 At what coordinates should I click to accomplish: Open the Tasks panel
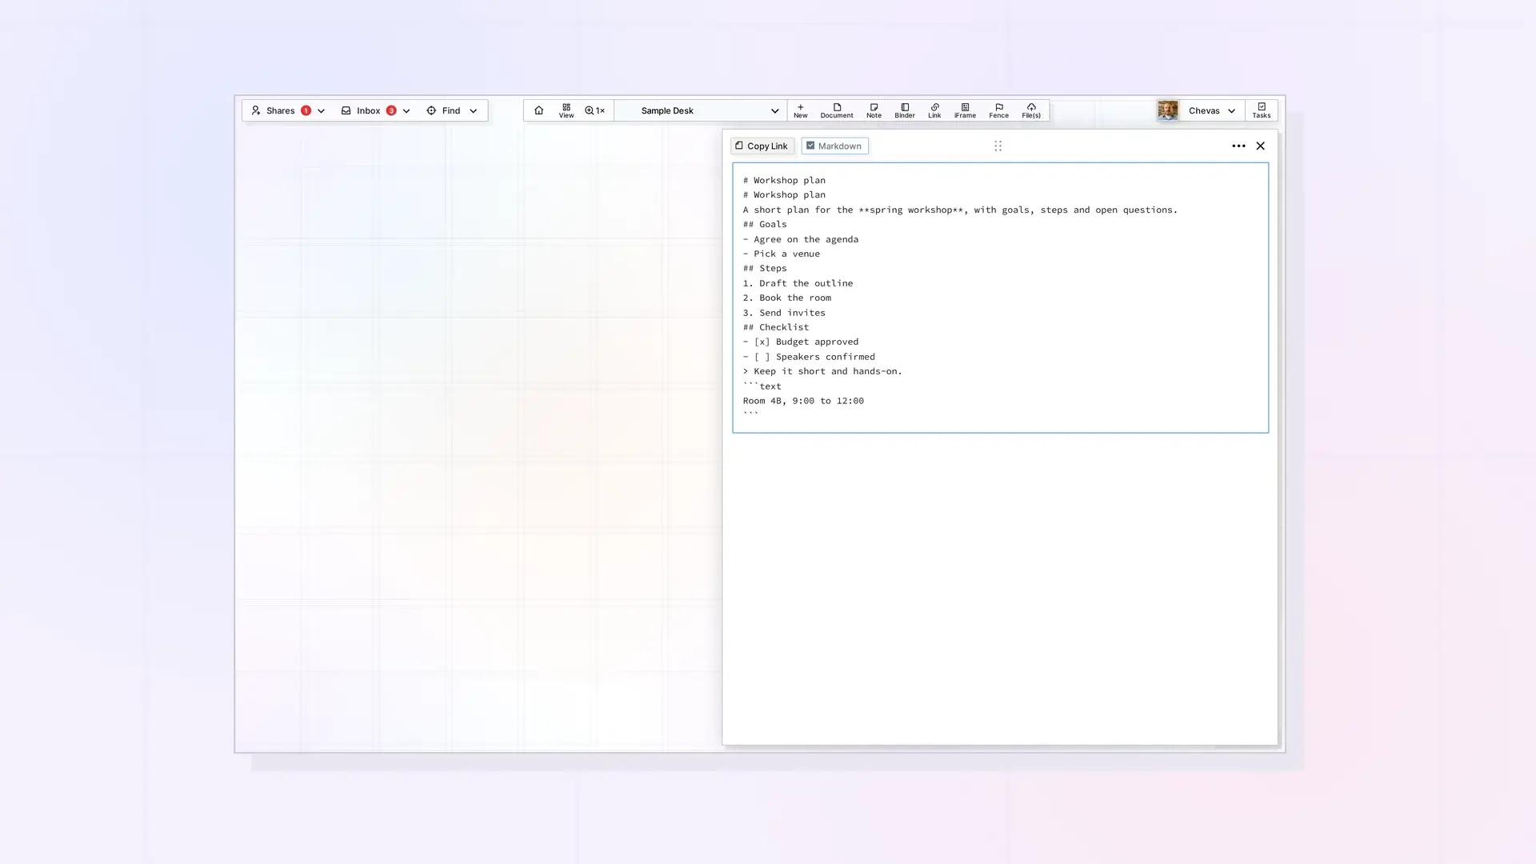1262,110
